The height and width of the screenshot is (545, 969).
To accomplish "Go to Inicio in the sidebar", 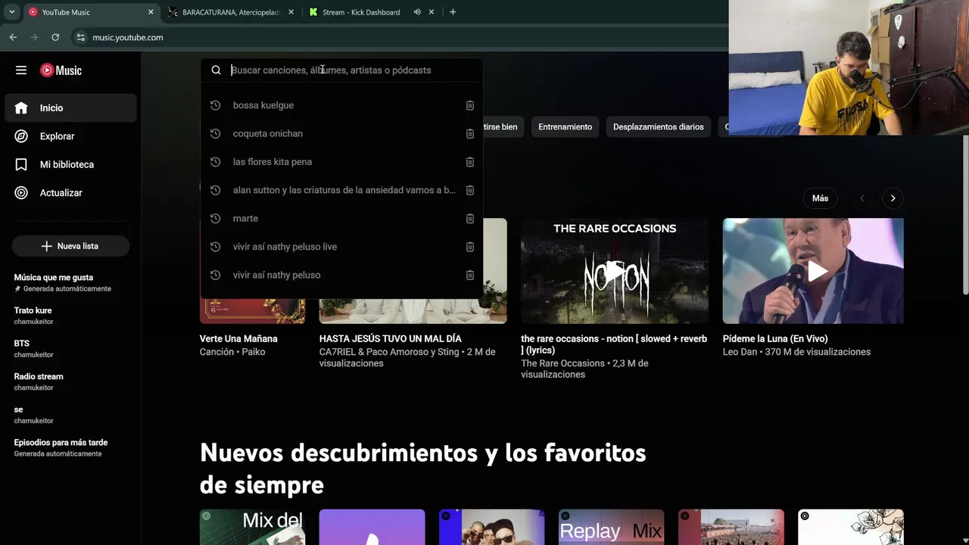I will [x=70, y=107].
